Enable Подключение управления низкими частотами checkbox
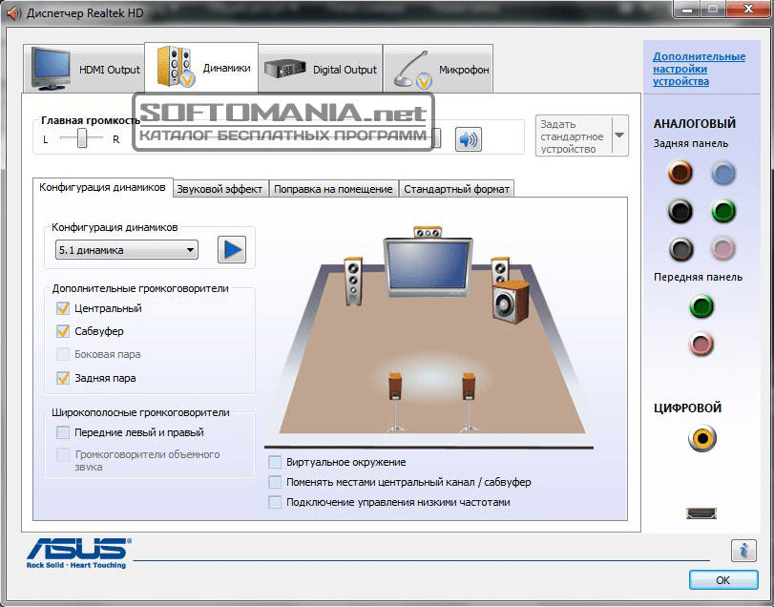 tap(275, 502)
